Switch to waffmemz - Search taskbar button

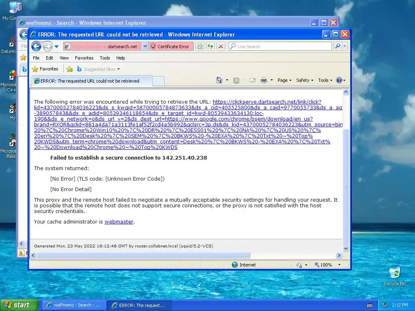(74, 305)
